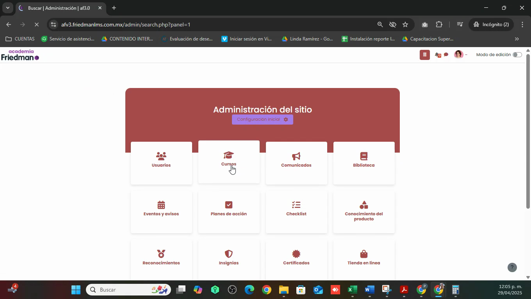Open Tienda en línea card
The height and width of the screenshot is (299, 531).
click(x=364, y=260)
